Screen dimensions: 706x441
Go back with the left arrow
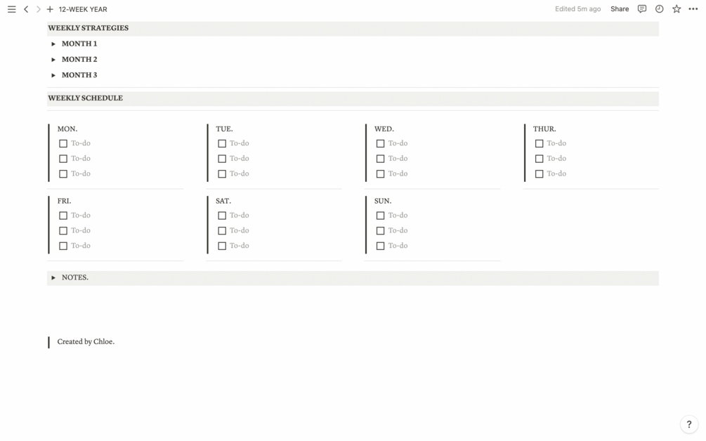point(26,9)
